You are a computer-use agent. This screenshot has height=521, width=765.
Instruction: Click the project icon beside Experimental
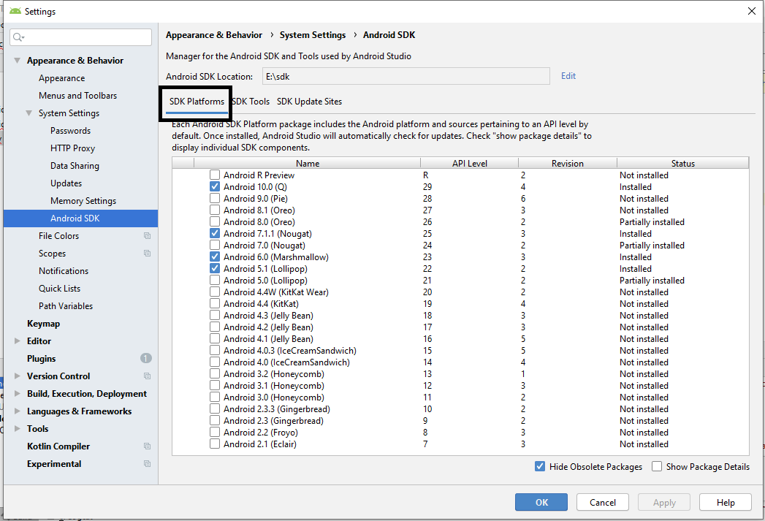[x=147, y=464]
